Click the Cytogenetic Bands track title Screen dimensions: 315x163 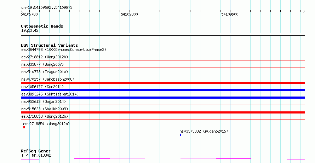click(42, 26)
